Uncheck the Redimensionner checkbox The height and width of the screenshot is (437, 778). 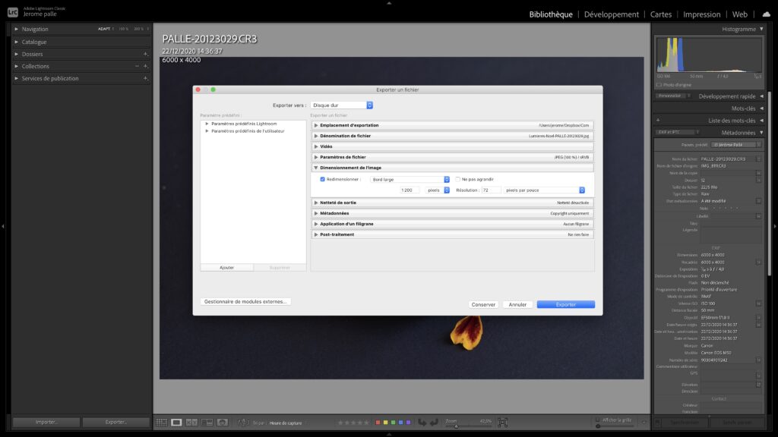(x=323, y=179)
